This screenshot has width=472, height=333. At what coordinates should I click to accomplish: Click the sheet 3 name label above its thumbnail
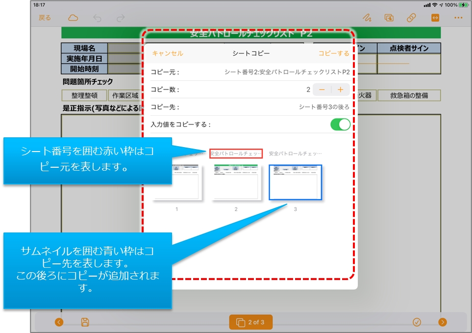pos(295,154)
